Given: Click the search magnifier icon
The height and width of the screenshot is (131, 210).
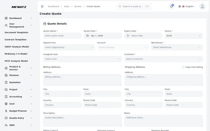Looking at the screenshot, I should point(120,6).
